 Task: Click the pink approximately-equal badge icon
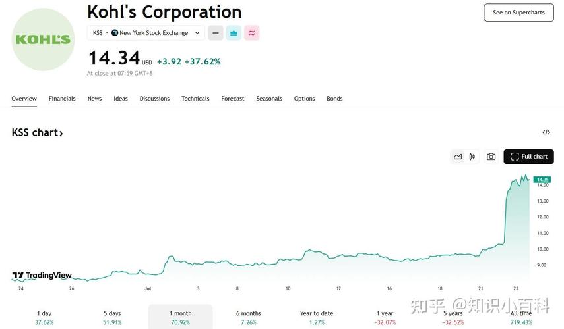tap(251, 33)
